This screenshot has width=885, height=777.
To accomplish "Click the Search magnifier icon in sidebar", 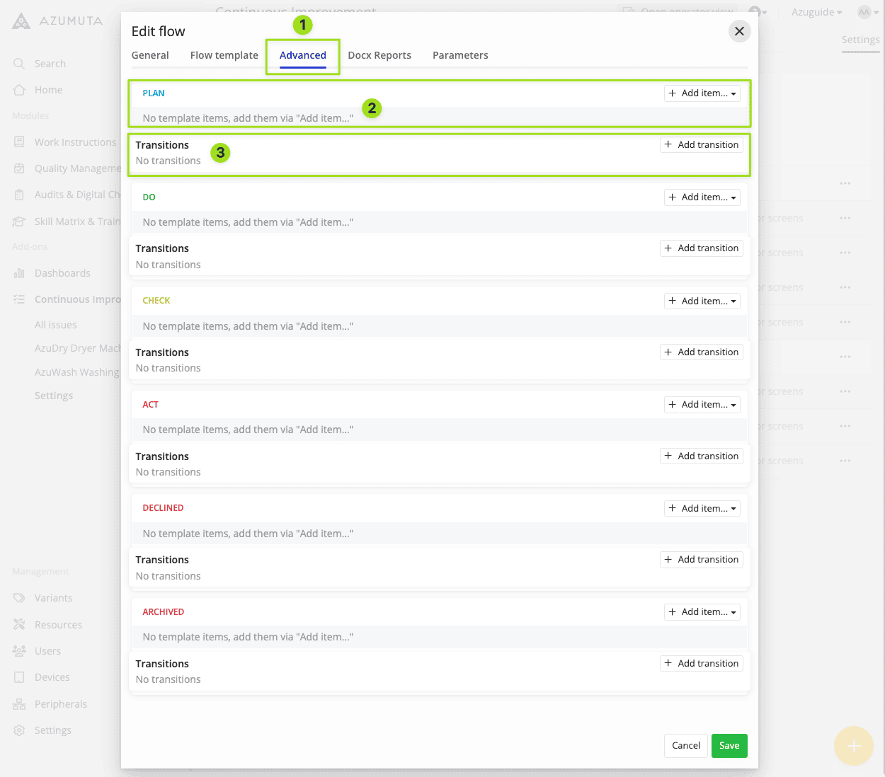I will 19,64.
